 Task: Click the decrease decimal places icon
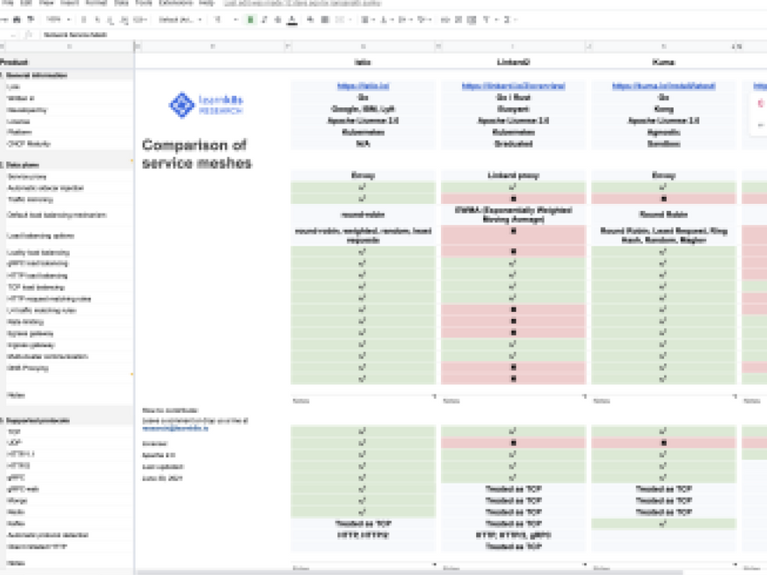click(x=111, y=19)
